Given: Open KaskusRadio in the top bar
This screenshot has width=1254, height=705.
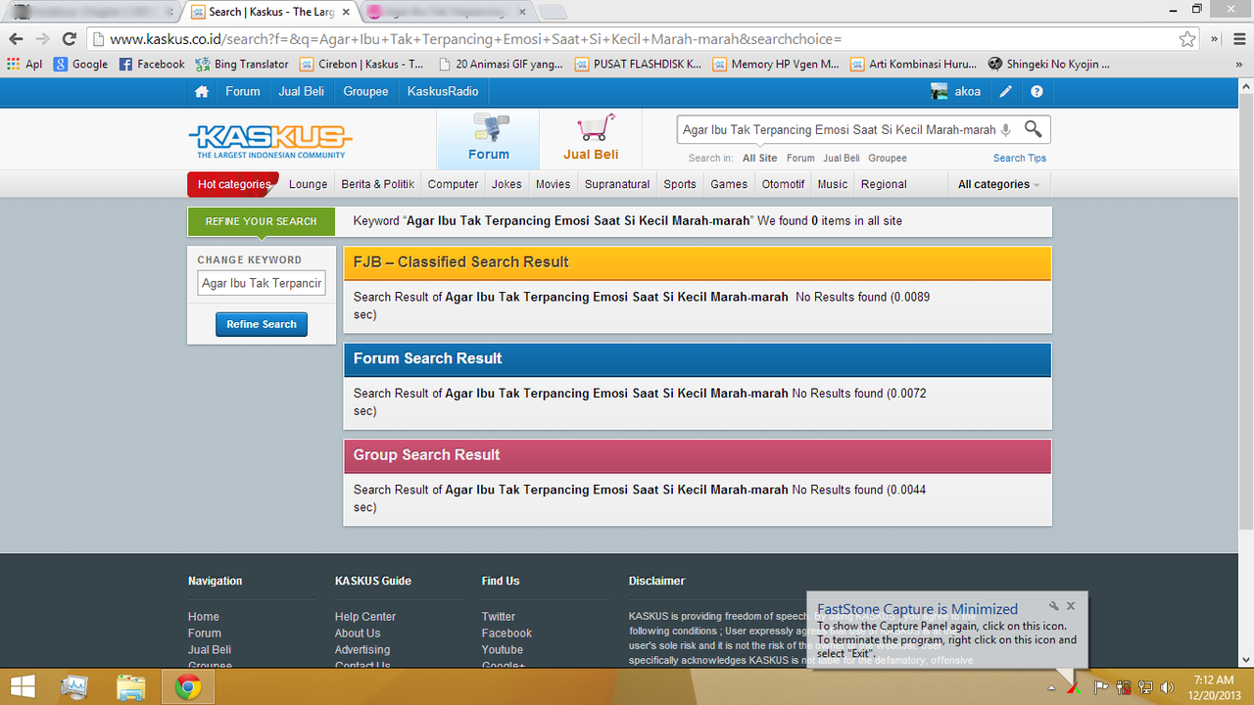Looking at the screenshot, I should (x=443, y=91).
